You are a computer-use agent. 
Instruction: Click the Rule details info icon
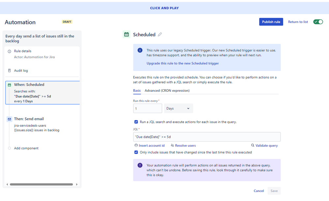click(x=10, y=51)
